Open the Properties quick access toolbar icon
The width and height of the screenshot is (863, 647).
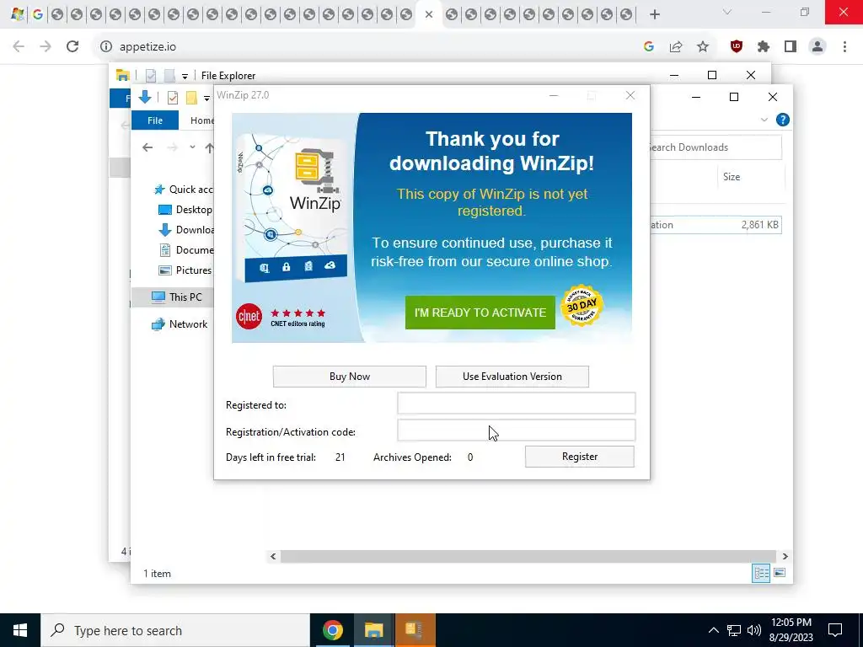click(x=172, y=98)
